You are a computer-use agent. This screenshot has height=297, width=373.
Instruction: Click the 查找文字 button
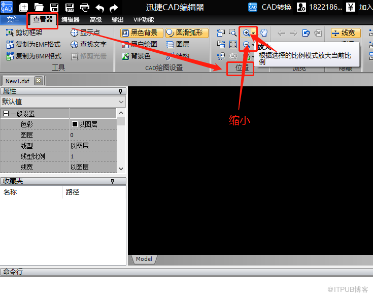click(88, 44)
